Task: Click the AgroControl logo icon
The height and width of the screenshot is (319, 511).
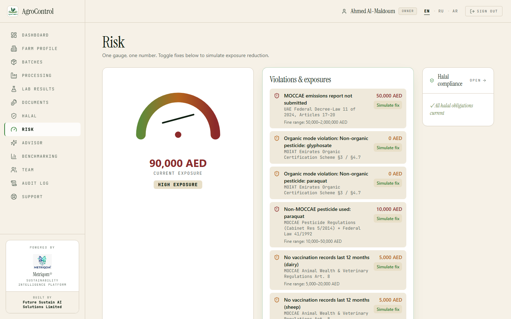Action: [13, 11]
